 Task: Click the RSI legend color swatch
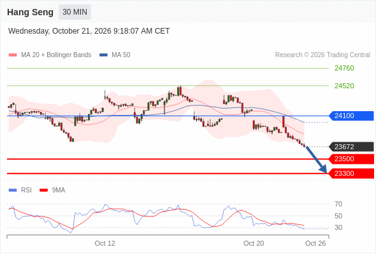click(x=13, y=190)
